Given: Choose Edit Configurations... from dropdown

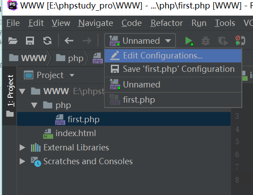Looking at the screenshot, I should coord(173,56).
